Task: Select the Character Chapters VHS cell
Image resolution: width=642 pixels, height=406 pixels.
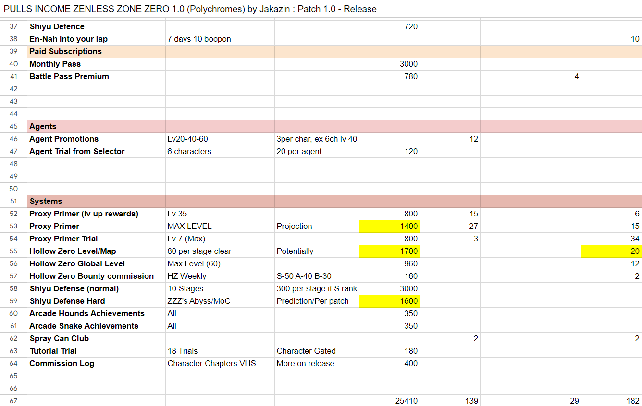Action: pyautogui.click(x=220, y=363)
